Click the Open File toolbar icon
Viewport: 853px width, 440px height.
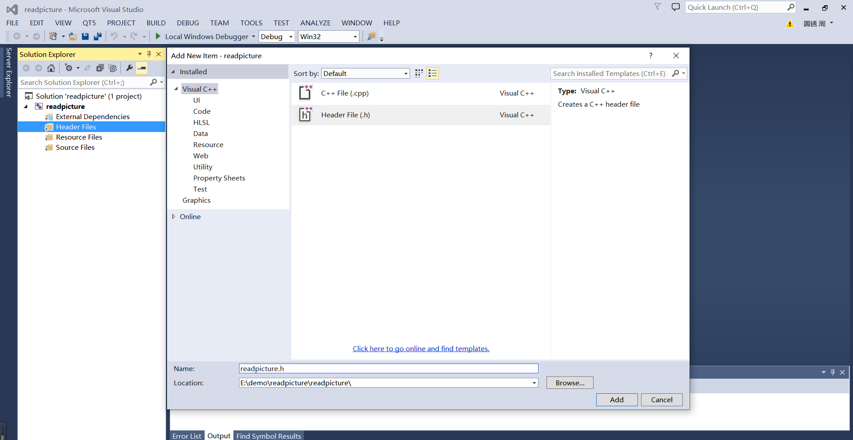(73, 36)
